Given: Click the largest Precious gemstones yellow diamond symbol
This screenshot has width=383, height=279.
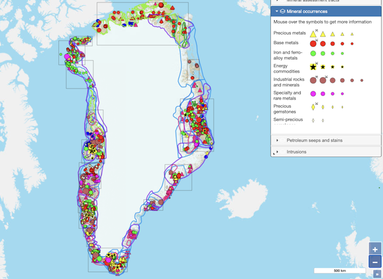Looking at the screenshot, I should click(x=313, y=107).
